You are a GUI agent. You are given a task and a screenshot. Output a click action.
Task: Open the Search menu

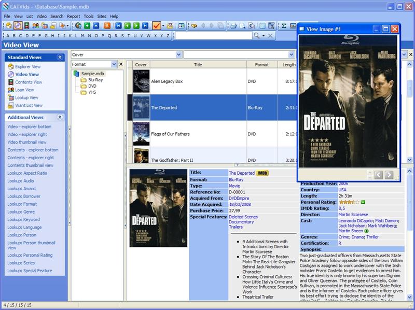click(57, 17)
